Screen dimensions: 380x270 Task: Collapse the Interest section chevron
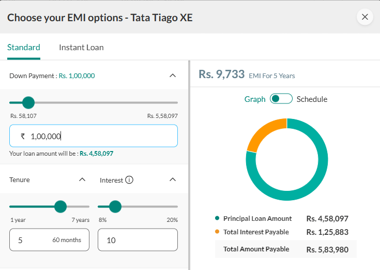coord(173,179)
